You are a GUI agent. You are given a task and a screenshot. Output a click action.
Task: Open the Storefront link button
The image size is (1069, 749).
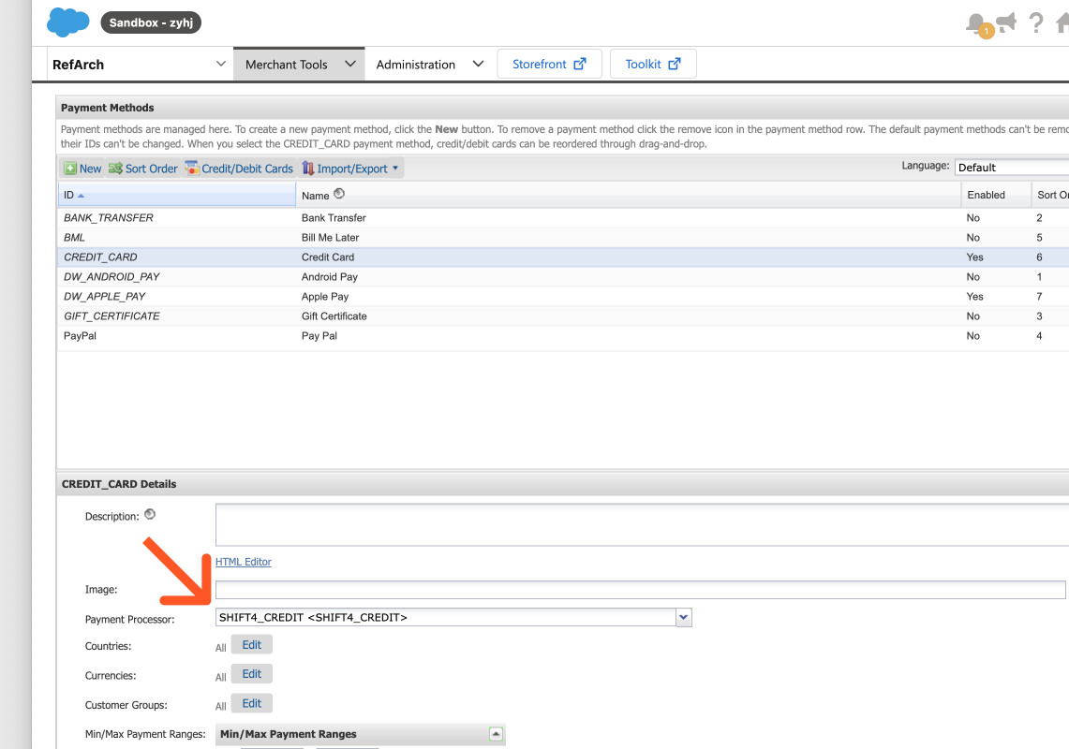(549, 64)
